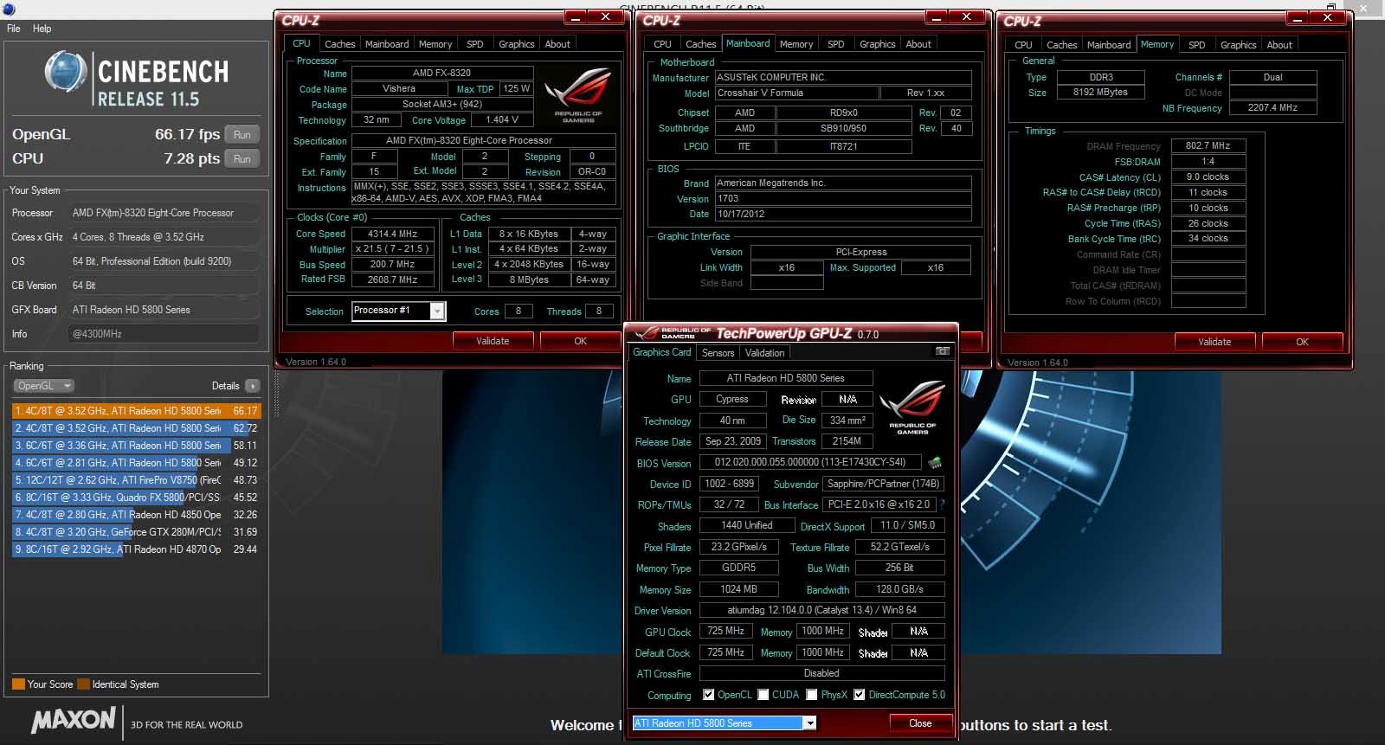This screenshot has width=1385, height=745.
Task: Click the NB Frequency value 2207.4 MHz
Action: (x=1272, y=108)
